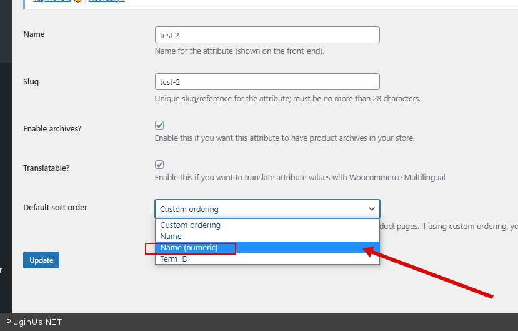Click the 'Slug' field label
The width and height of the screenshot is (518, 331).
31,82
